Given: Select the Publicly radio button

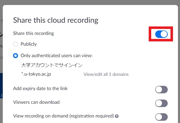Looking at the screenshot, I should pyautogui.click(x=16, y=44).
